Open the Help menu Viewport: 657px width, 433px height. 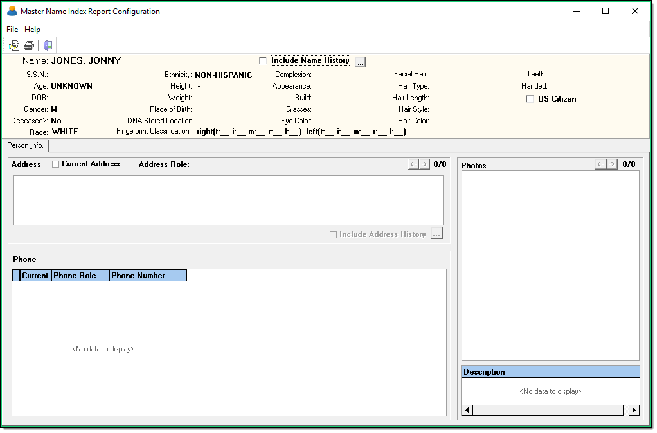32,30
